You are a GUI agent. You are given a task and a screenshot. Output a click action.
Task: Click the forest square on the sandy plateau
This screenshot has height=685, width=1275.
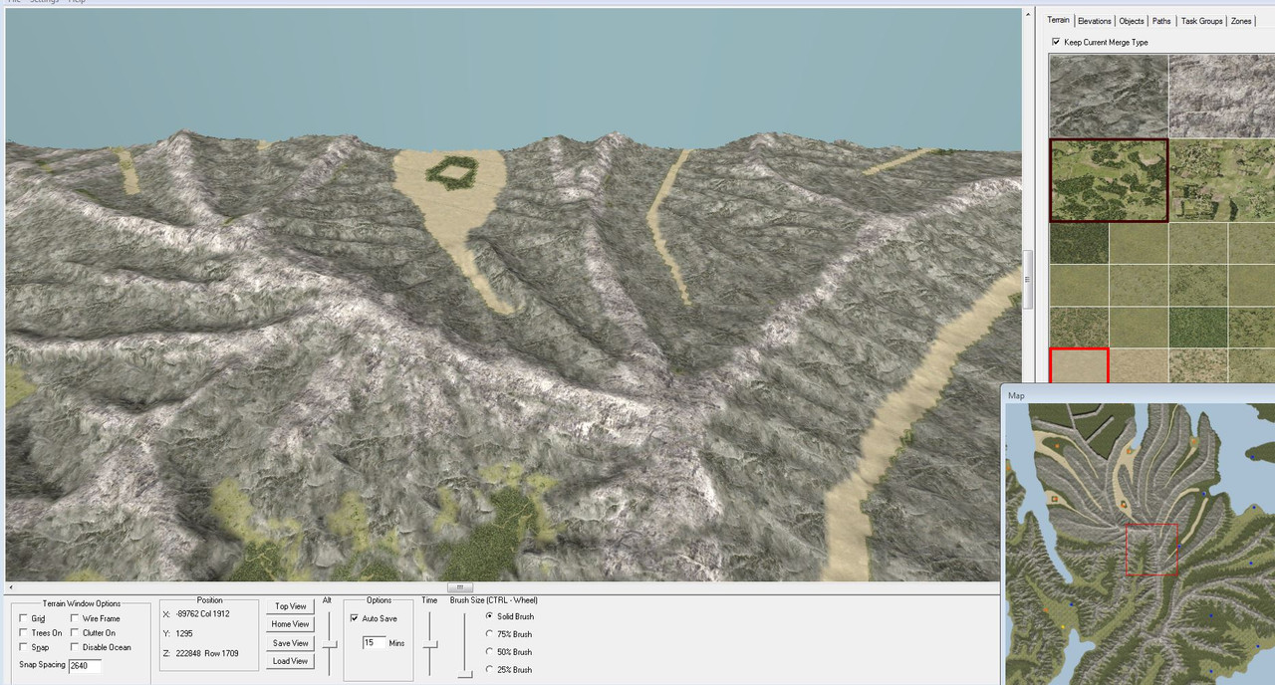point(452,172)
